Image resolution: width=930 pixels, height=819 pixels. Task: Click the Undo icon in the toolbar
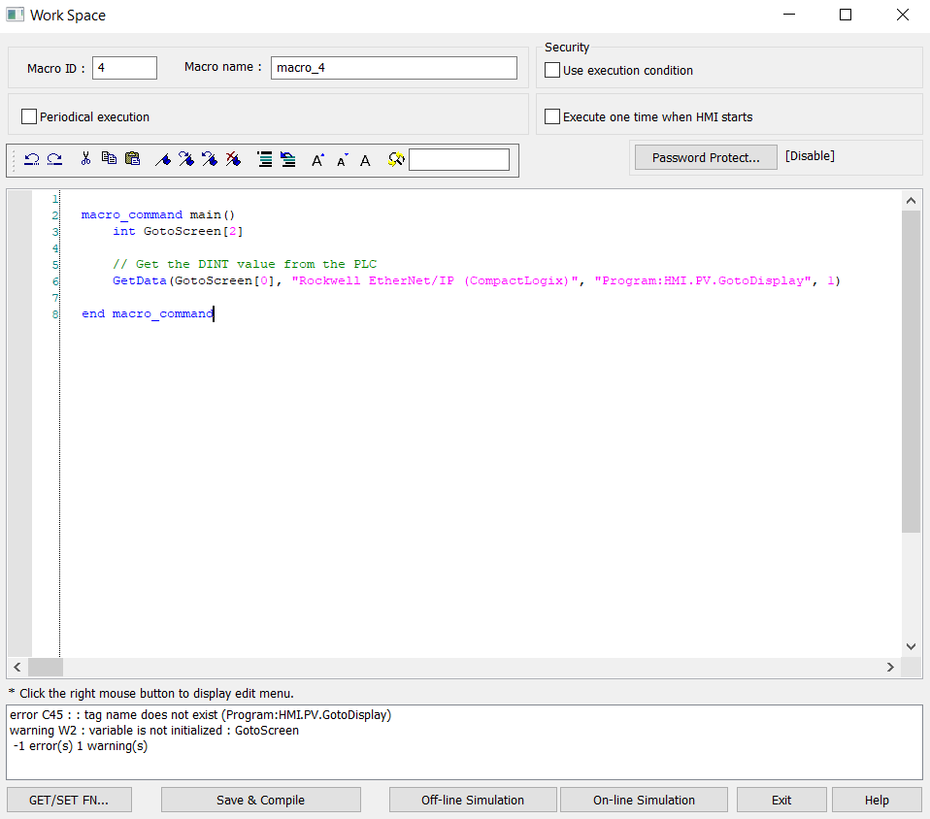click(32, 160)
